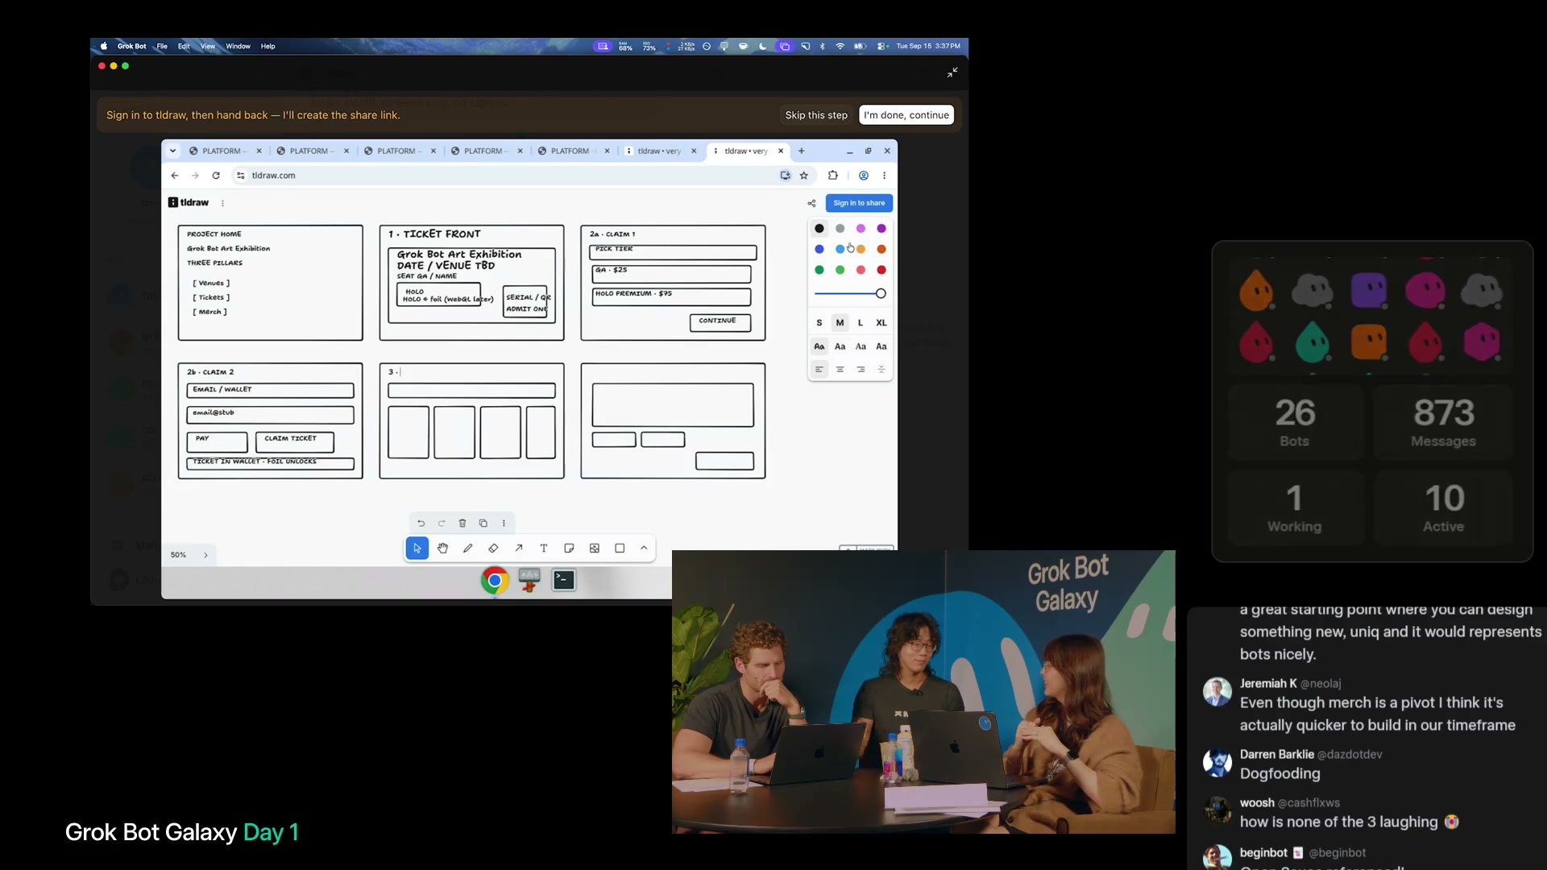Viewport: 1547px width, 870px height.
Task: Choose the Text tool
Action: tap(544, 549)
